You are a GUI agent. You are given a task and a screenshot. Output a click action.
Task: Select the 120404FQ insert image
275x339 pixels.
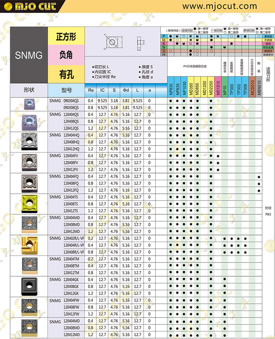[29, 184]
